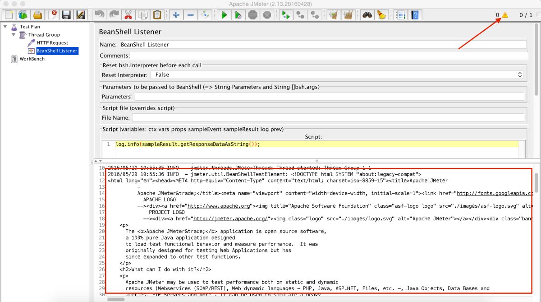Copy the selected element

point(142,15)
